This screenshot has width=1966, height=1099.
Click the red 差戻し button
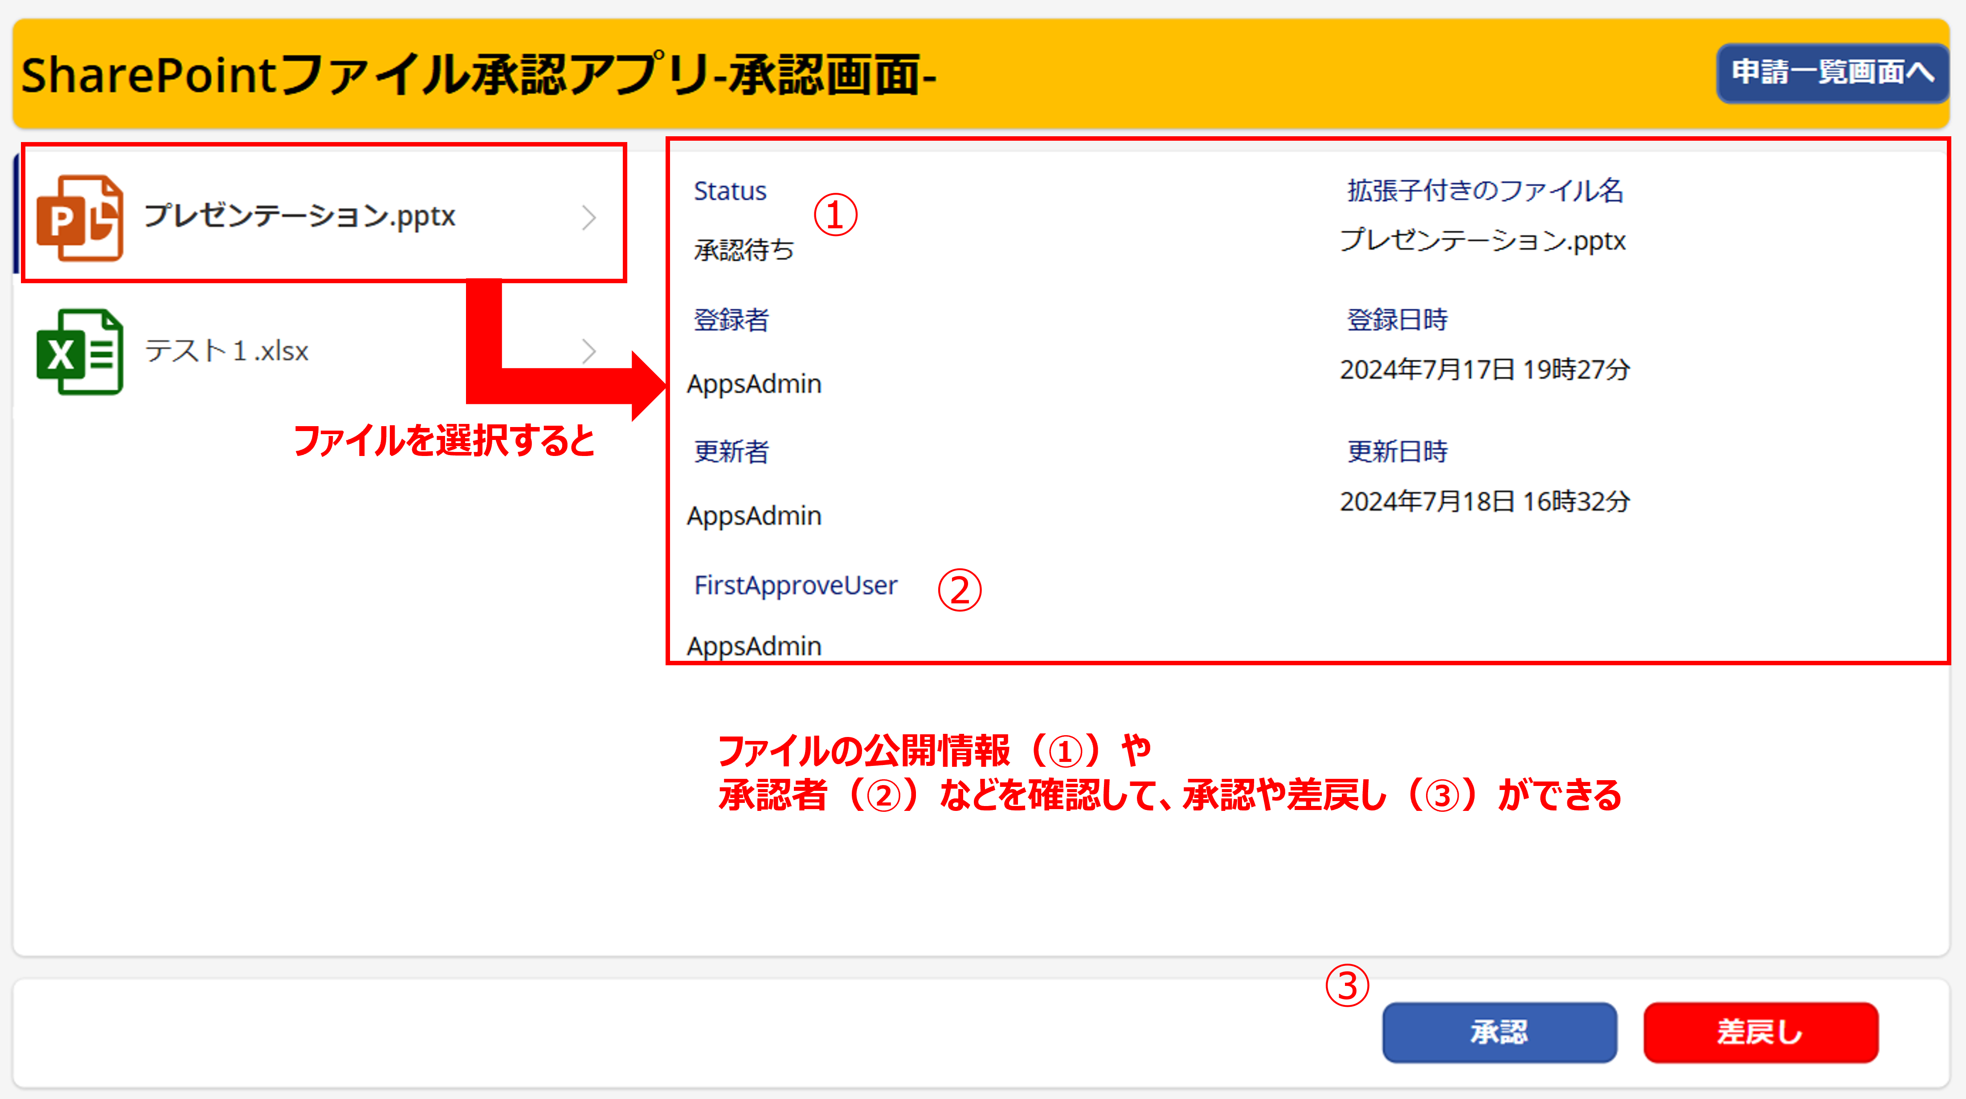pyautogui.click(x=1761, y=1032)
